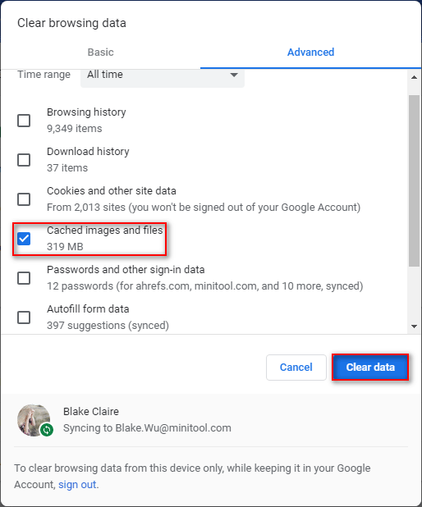Select the All time combo box
Screen dimensions: 422x507
[163, 75]
